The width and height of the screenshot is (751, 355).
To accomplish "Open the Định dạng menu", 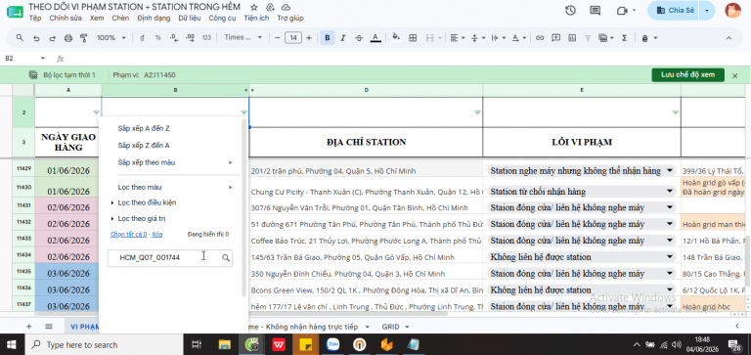I will [x=154, y=19].
